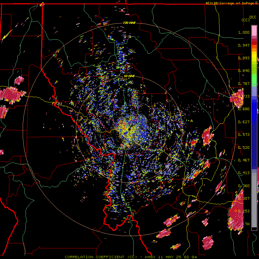Click the 0.627 legend value
This screenshot has height=259, width=259.
click(244, 122)
